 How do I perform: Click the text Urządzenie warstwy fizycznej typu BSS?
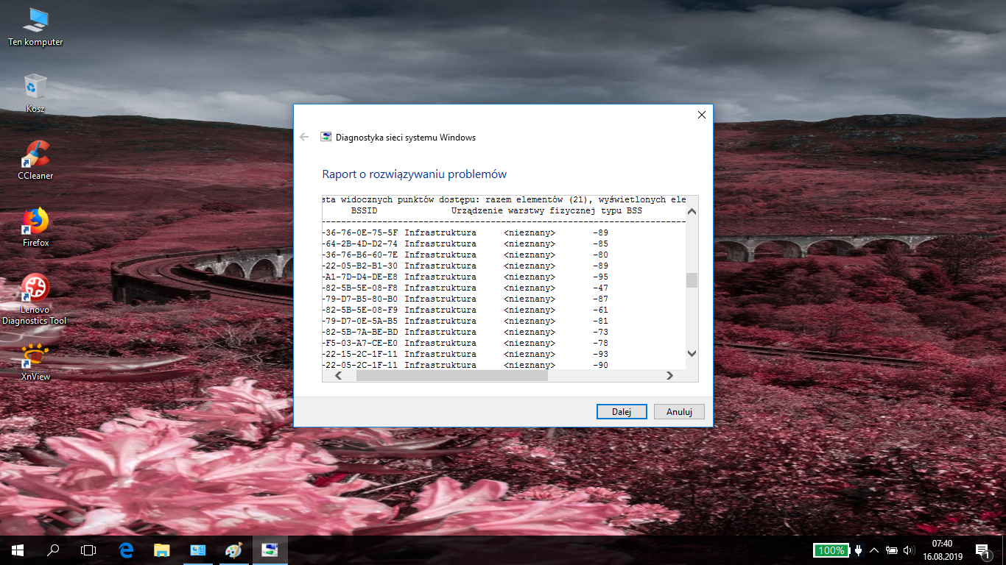546,210
